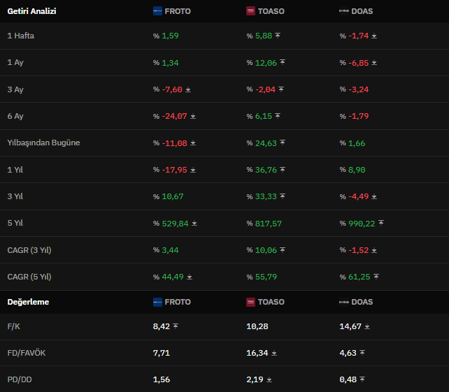Viewport: 449px width, 392px height.
Task: Select the CAGR (5 Yıl) row label
Action: (x=29, y=277)
